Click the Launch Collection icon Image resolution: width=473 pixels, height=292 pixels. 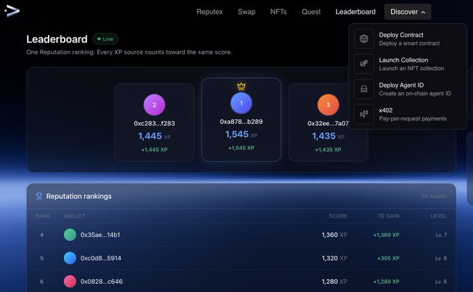[x=364, y=64]
